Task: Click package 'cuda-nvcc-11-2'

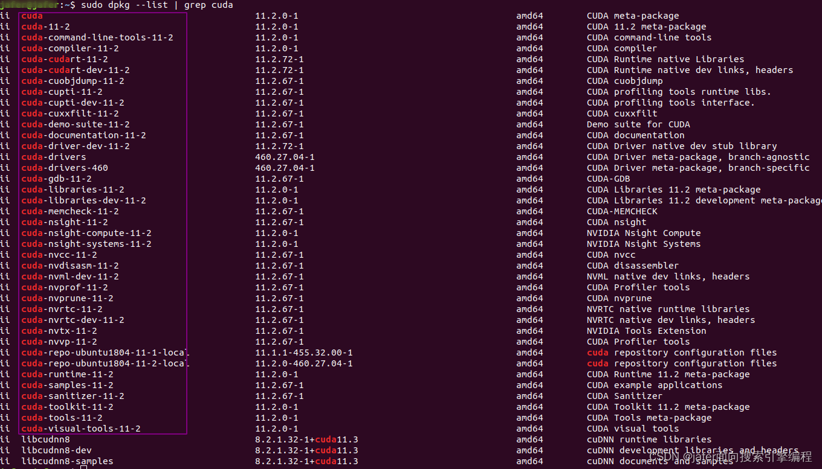Action: point(59,255)
